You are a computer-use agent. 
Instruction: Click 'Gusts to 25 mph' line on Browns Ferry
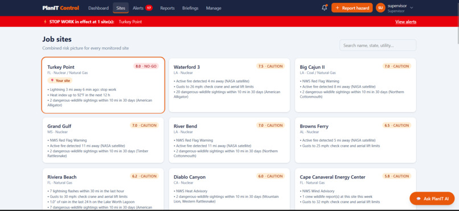340,146
